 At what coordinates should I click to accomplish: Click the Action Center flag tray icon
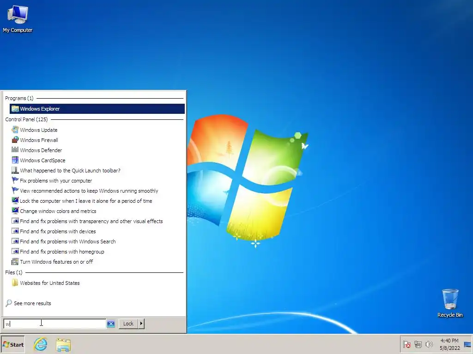coord(406,344)
